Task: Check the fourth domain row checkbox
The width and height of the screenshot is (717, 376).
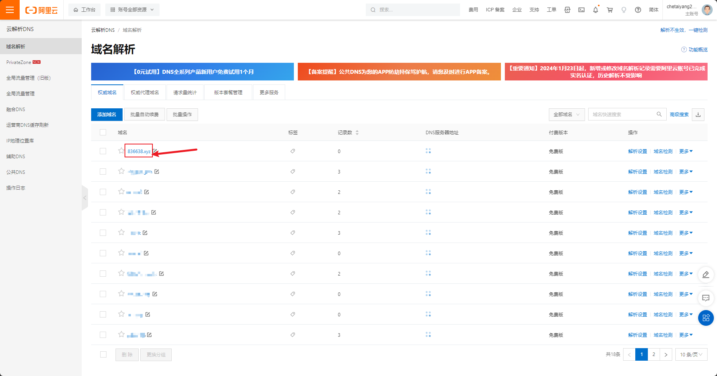Action: 103,212
